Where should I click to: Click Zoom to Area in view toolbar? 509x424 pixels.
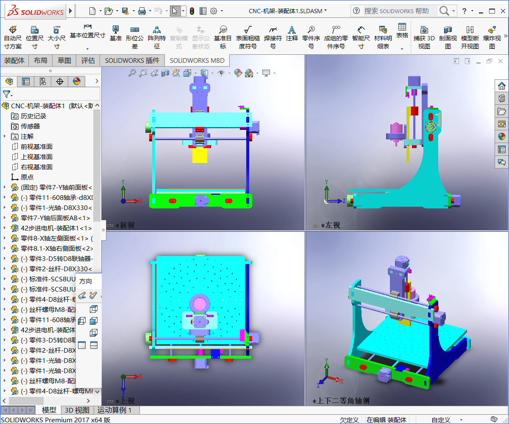pos(143,73)
